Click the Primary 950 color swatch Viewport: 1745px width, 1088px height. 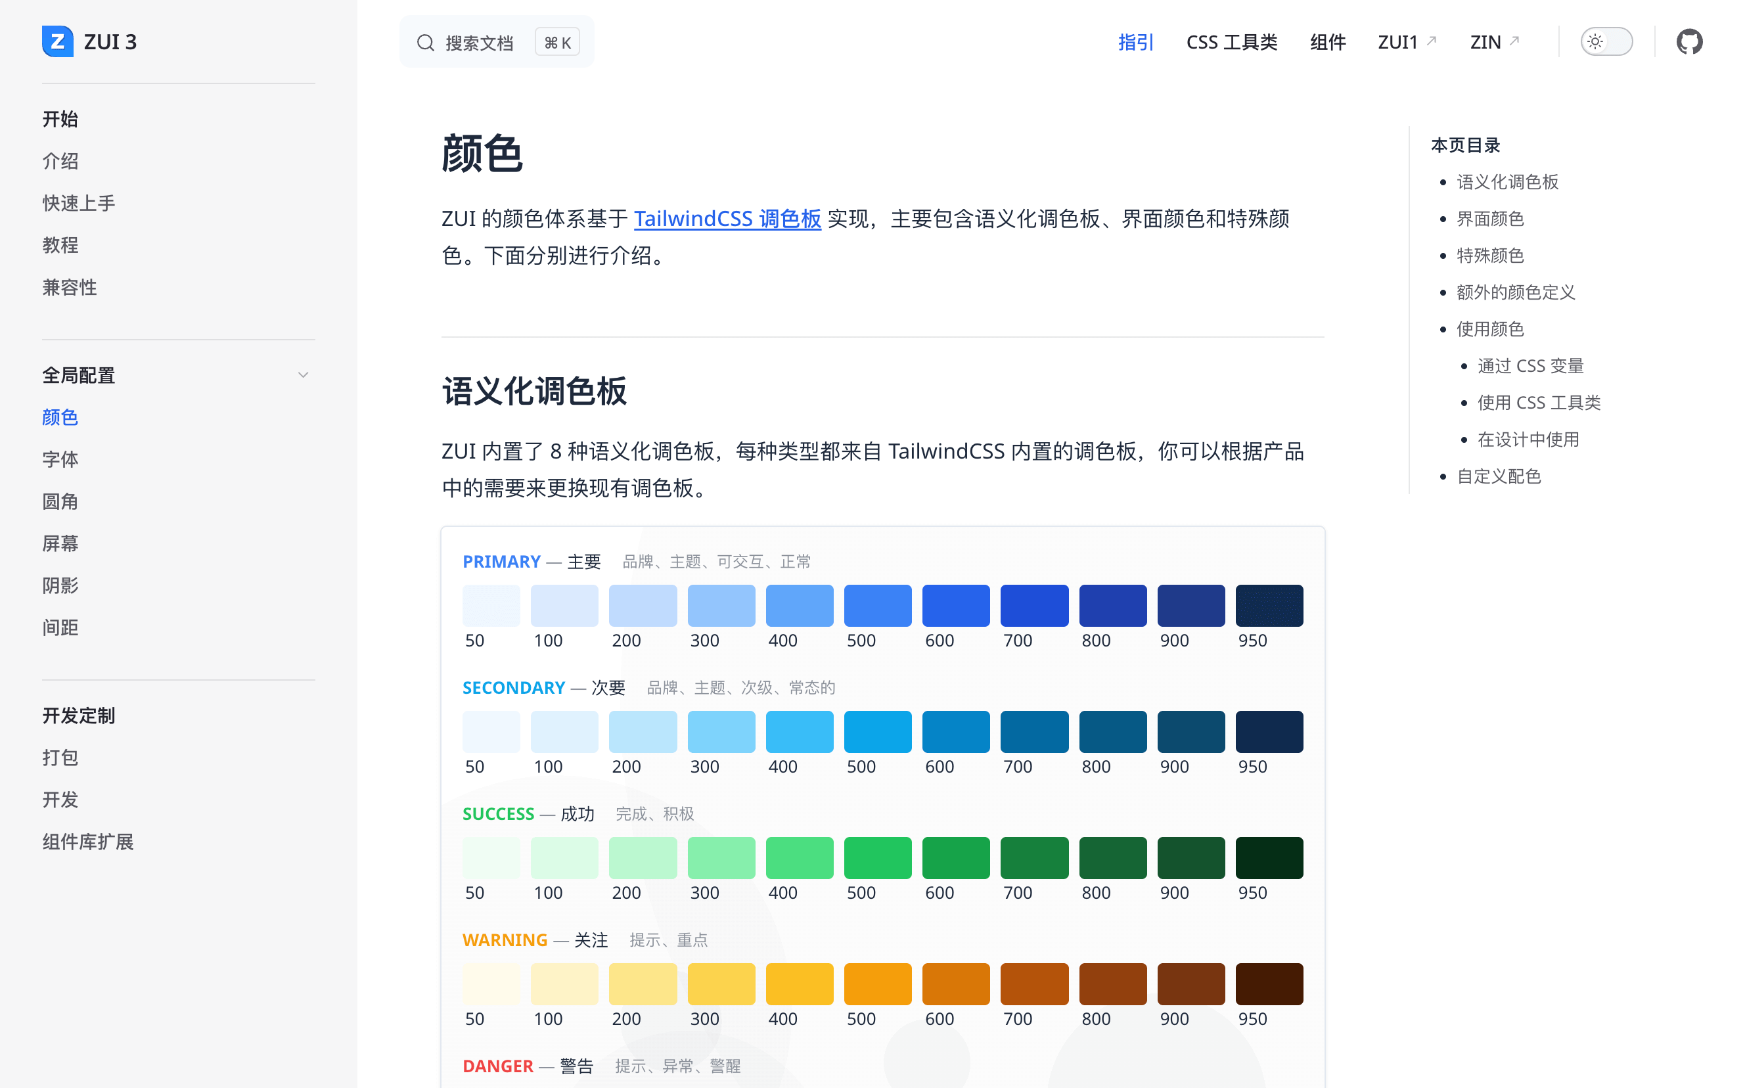(x=1269, y=605)
